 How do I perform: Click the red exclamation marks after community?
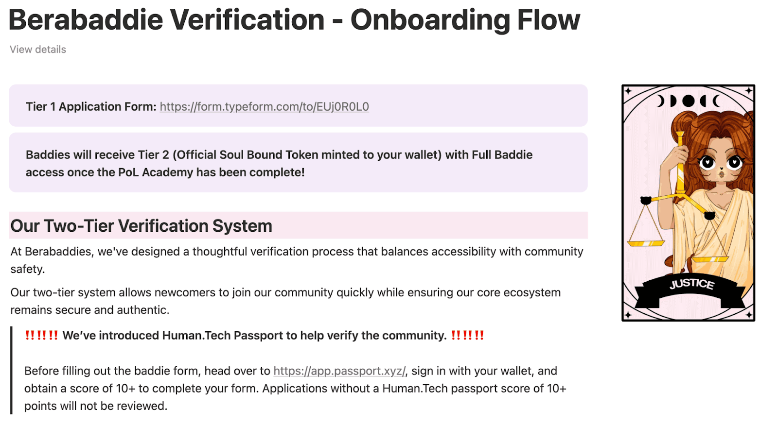[467, 336]
